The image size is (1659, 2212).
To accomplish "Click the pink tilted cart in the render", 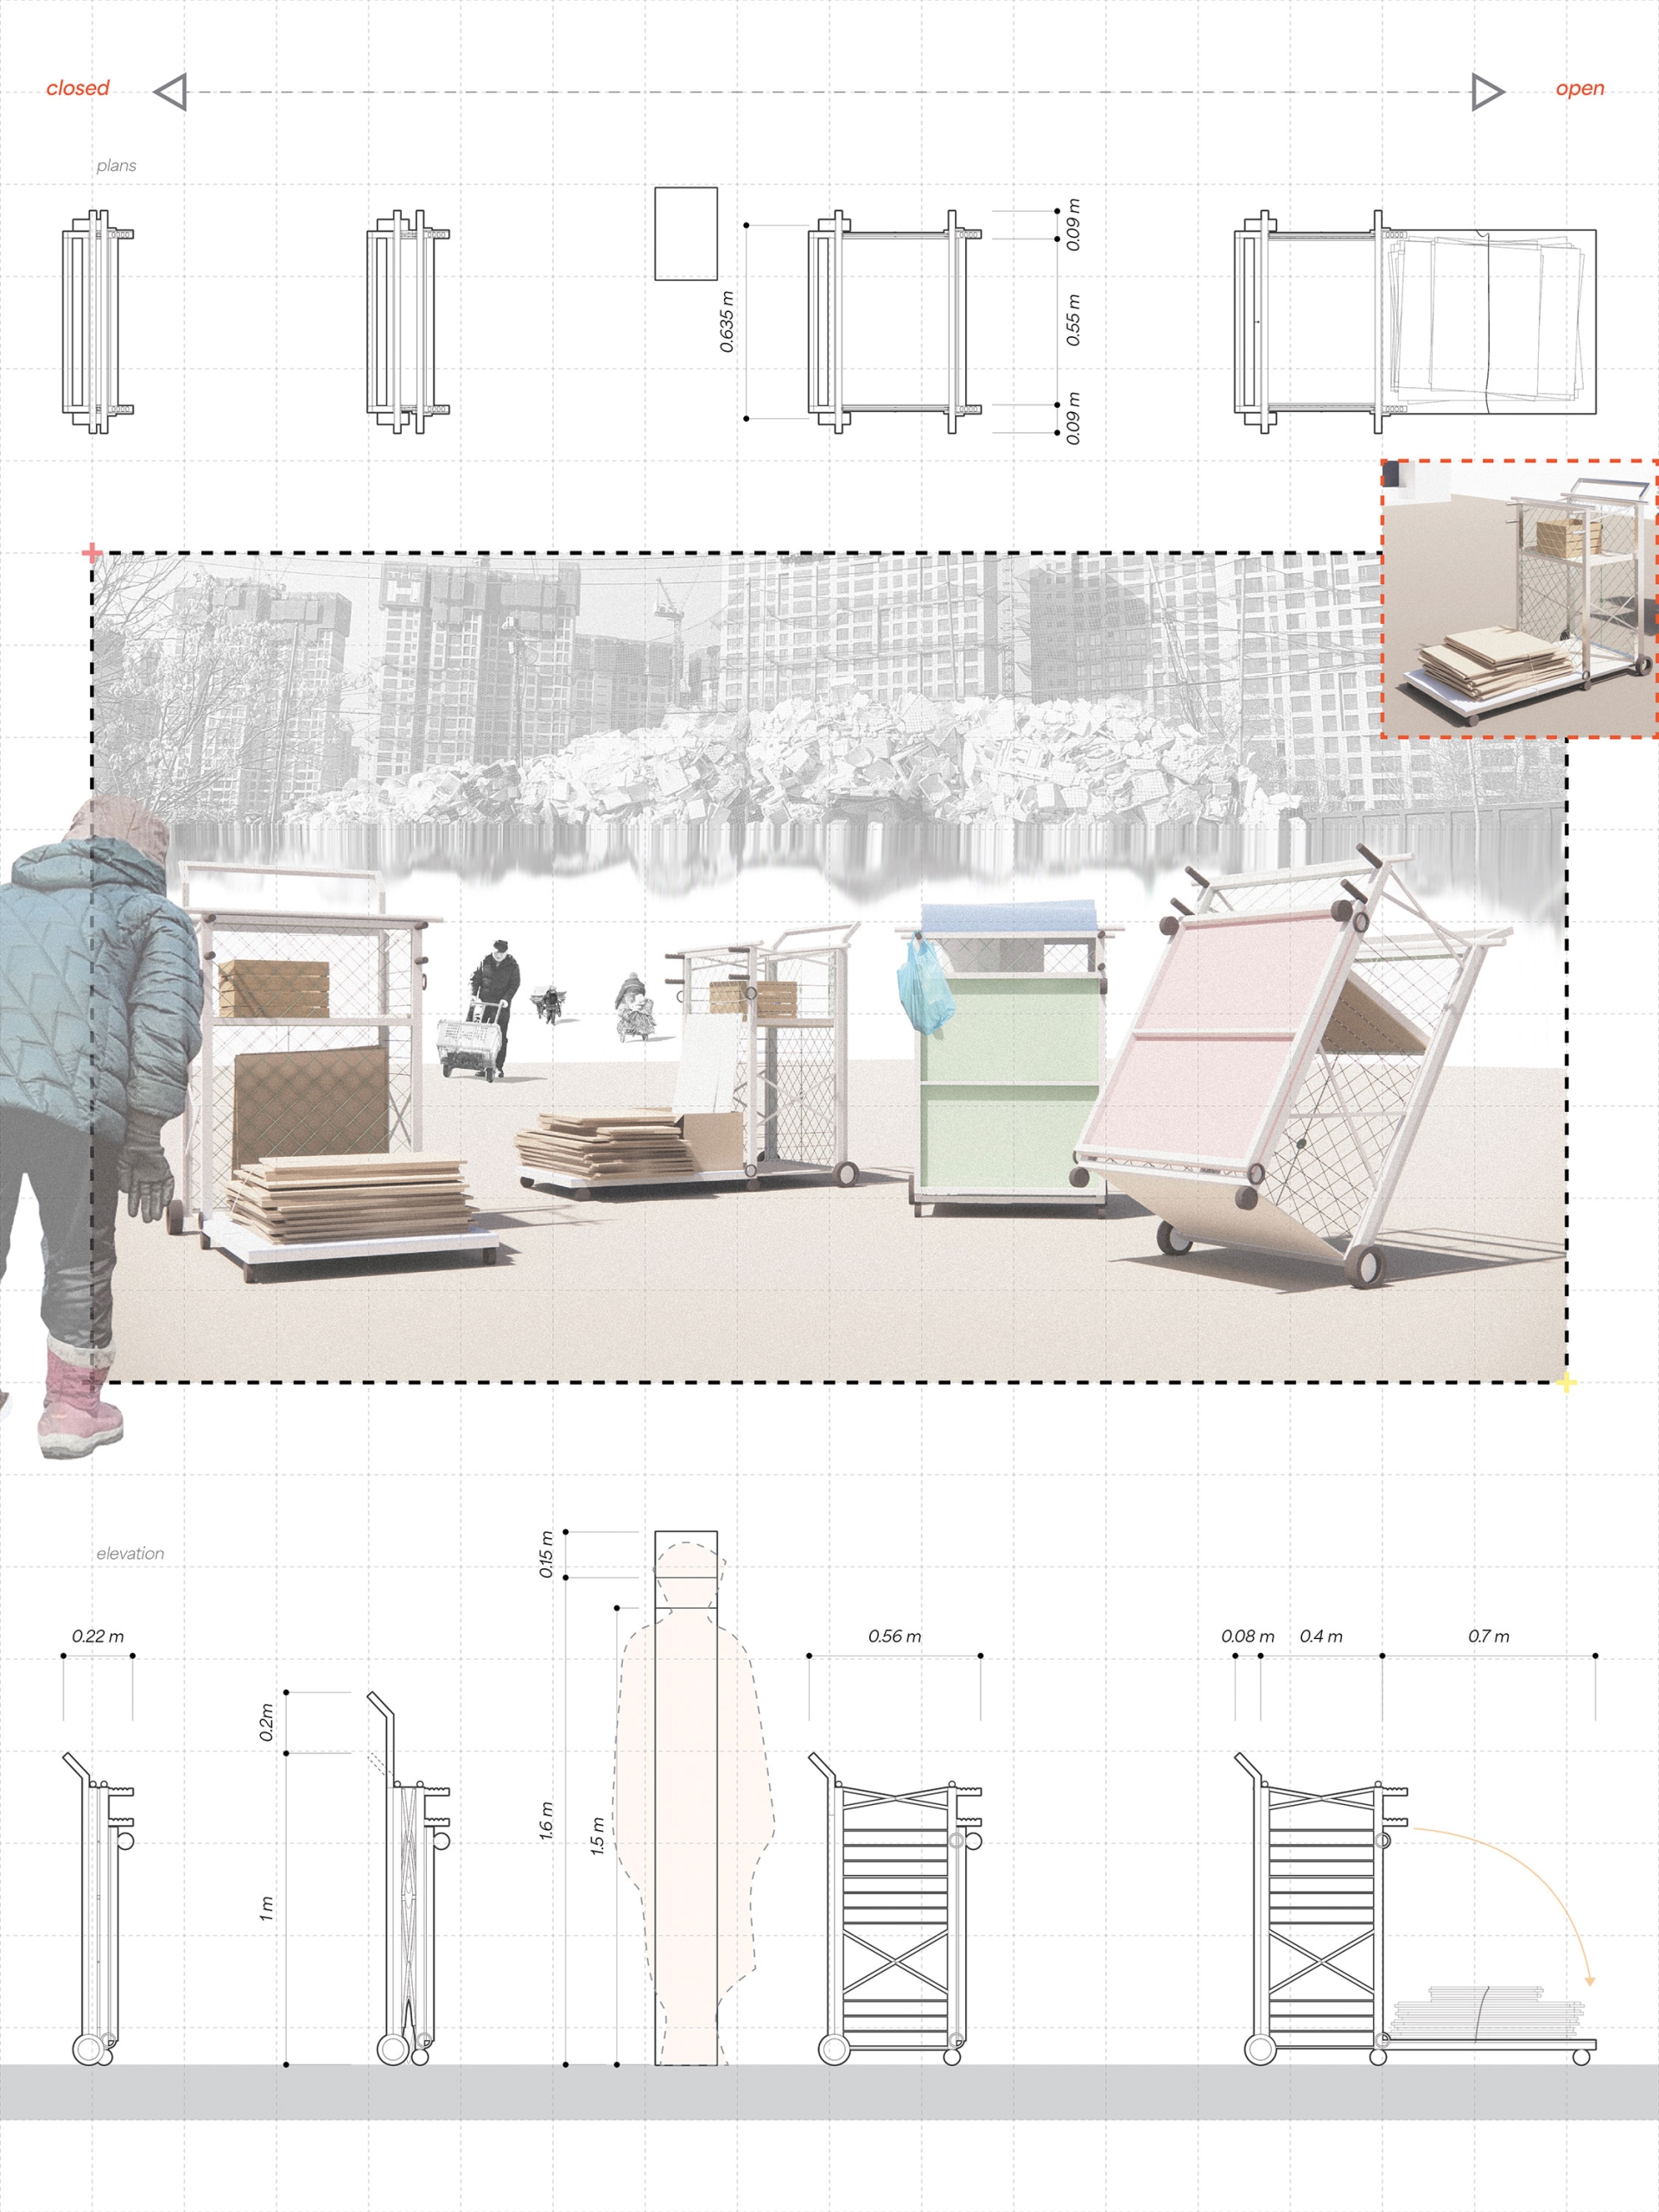I will tap(1290, 1065).
